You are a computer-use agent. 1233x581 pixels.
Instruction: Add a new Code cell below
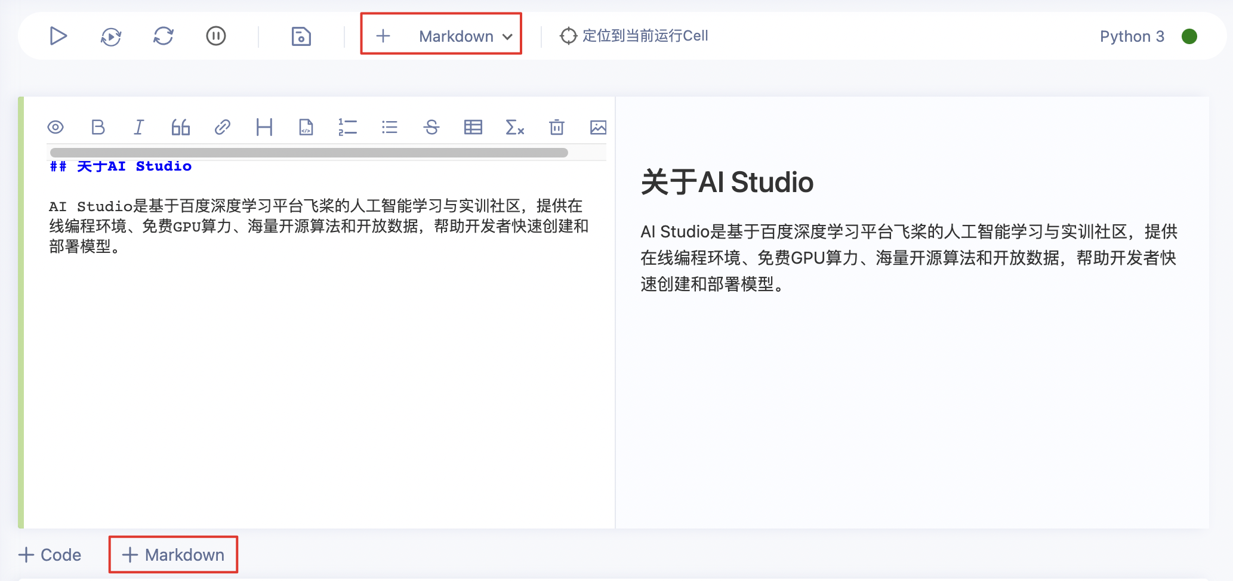pos(50,555)
